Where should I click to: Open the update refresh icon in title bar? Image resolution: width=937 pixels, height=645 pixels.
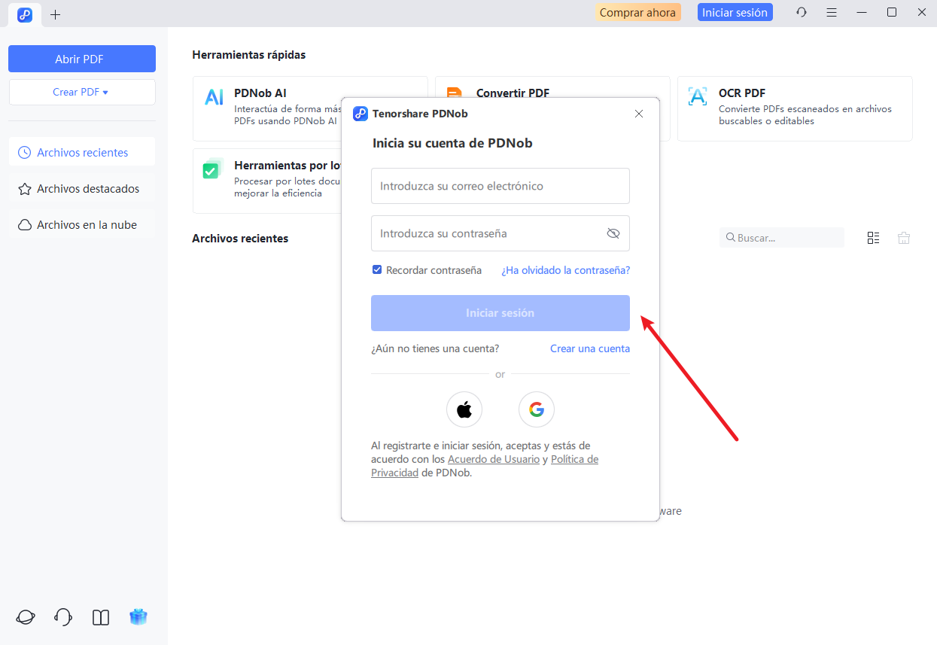[x=802, y=12]
